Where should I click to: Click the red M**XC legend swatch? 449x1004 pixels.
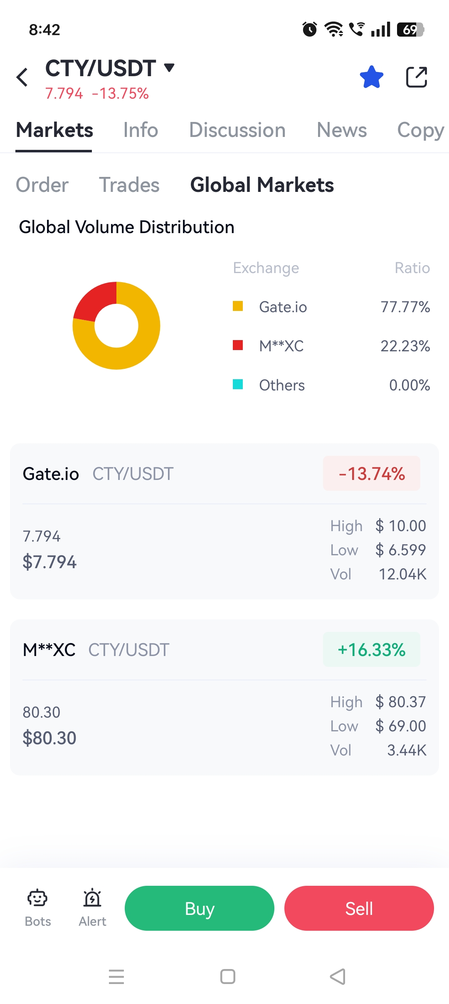238,345
